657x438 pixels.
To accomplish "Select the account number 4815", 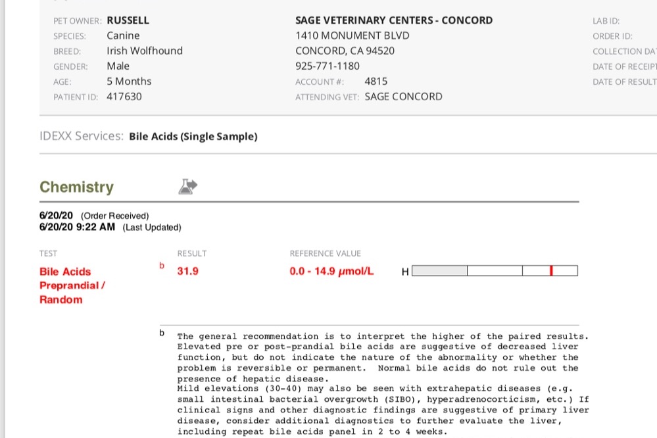I will pyautogui.click(x=376, y=82).
